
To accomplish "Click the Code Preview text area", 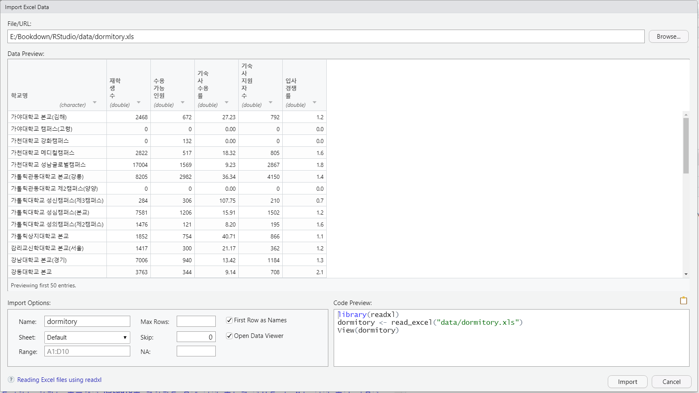I will pos(511,338).
